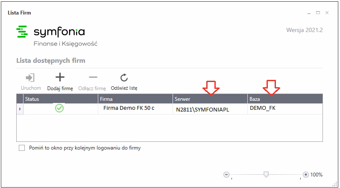Click the Wersja 2021.2 label
This screenshot has height=188, width=340.
305,30
